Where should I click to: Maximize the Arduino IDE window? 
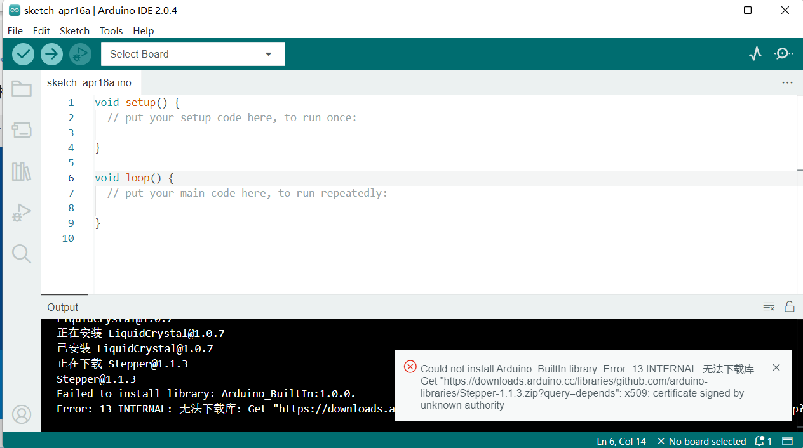coord(748,10)
